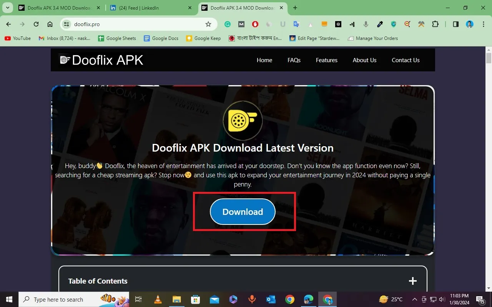
Task: Navigate to About Us
Action: pos(365,60)
